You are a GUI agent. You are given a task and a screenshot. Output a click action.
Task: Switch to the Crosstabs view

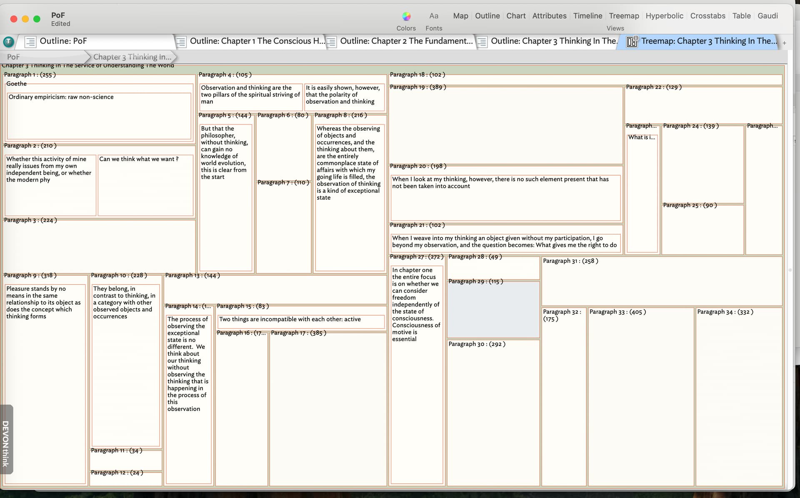click(707, 16)
